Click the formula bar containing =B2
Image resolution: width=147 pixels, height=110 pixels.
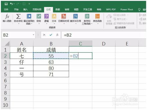click(104, 35)
